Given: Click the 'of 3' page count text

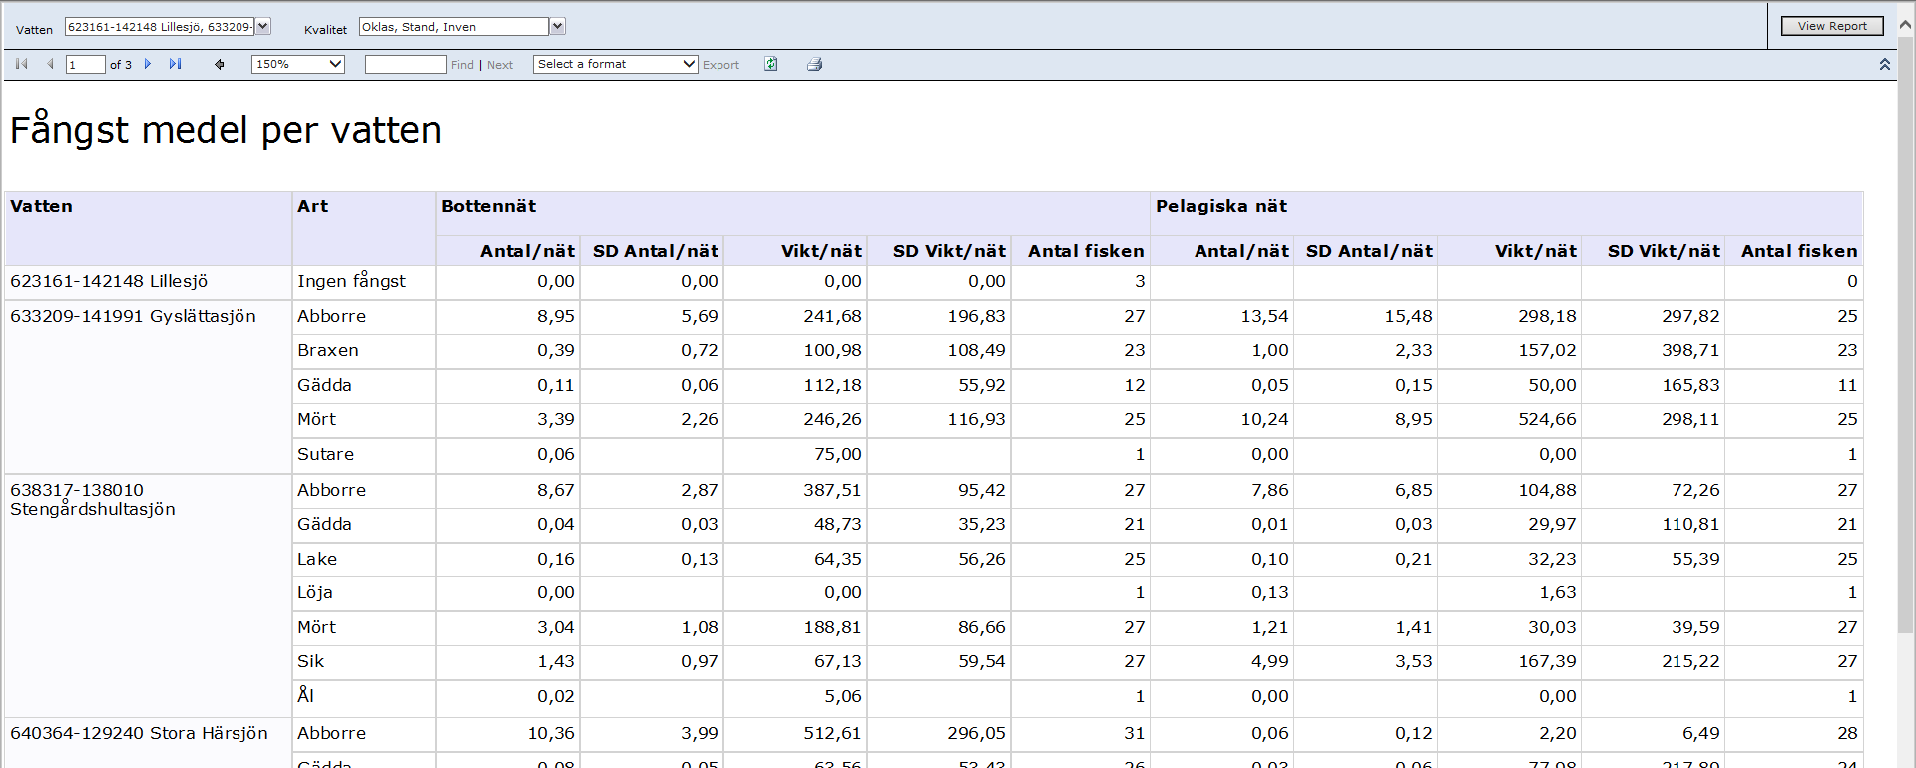Looking at the screenshot, I should pos(120,65).
